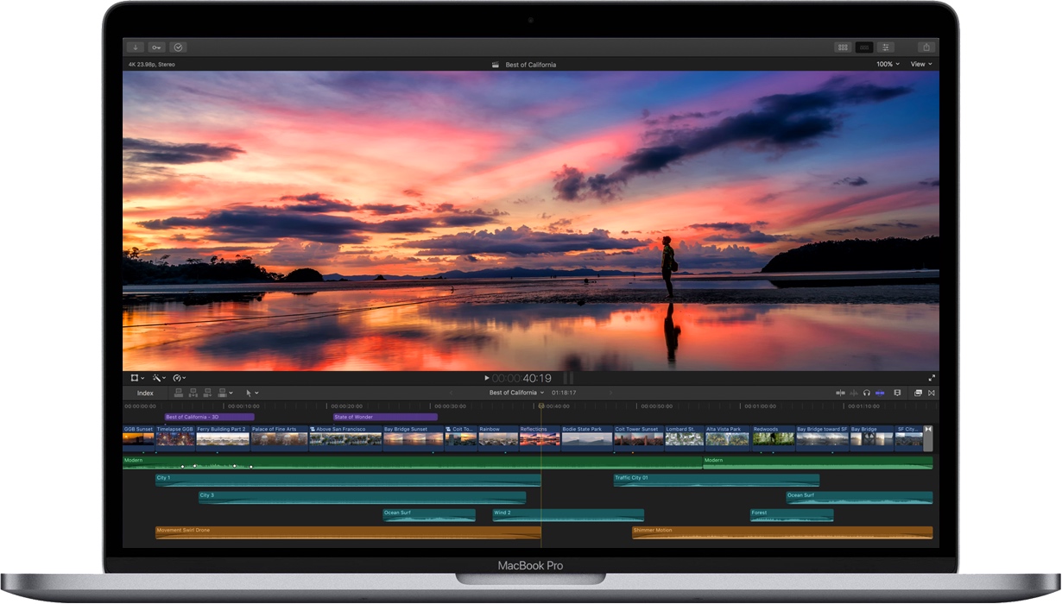
Task: Open the retime speedometer menu
Action: [x=177, y=377]
